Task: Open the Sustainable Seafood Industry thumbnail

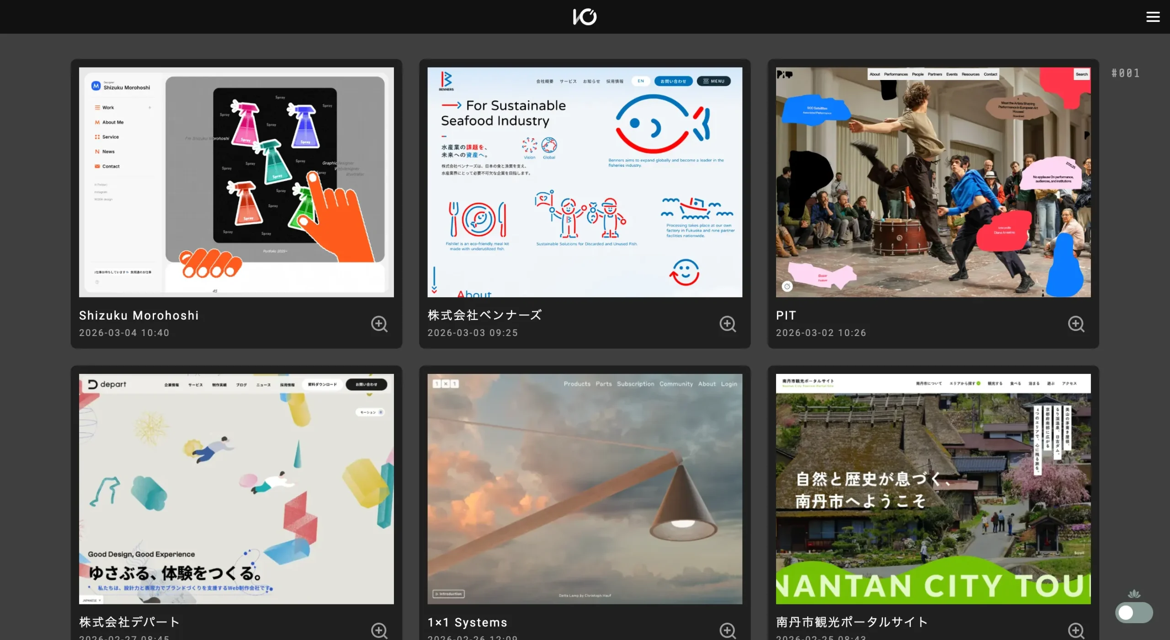Action: 585,182
